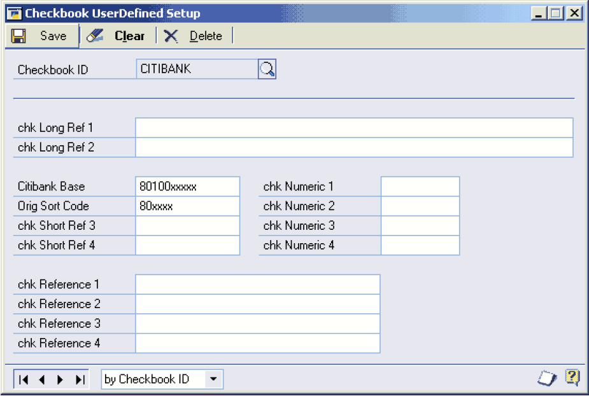Select the Orig Sort Code field
This screenshot has height=396, width=589.
point(187,206)
